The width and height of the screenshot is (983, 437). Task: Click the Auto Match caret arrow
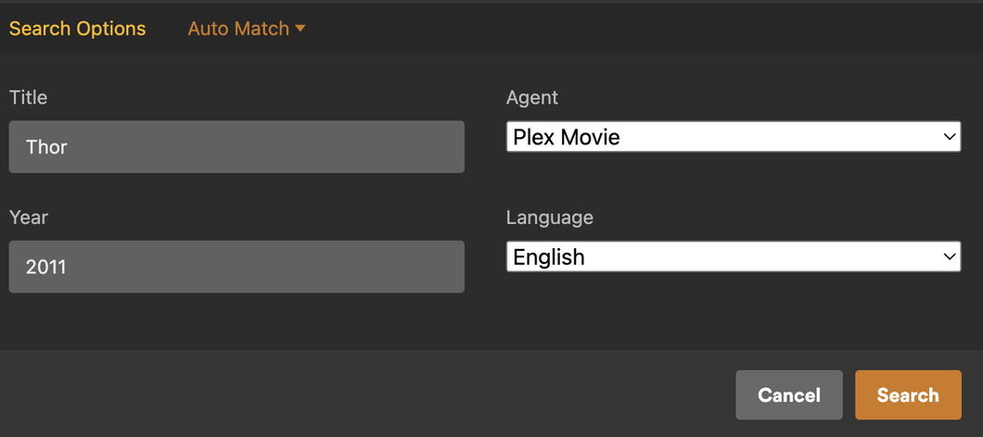point(300,29)
